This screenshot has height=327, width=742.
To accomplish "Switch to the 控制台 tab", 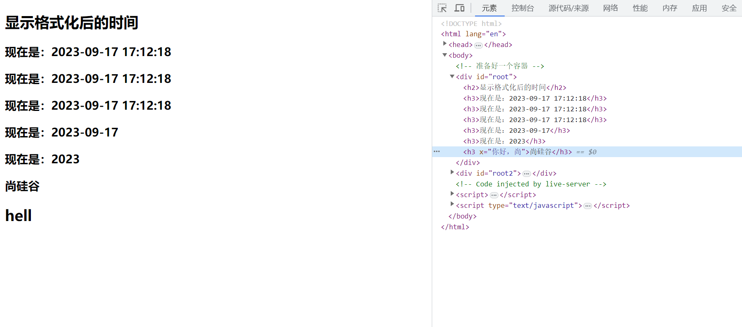I will (522, 8).
